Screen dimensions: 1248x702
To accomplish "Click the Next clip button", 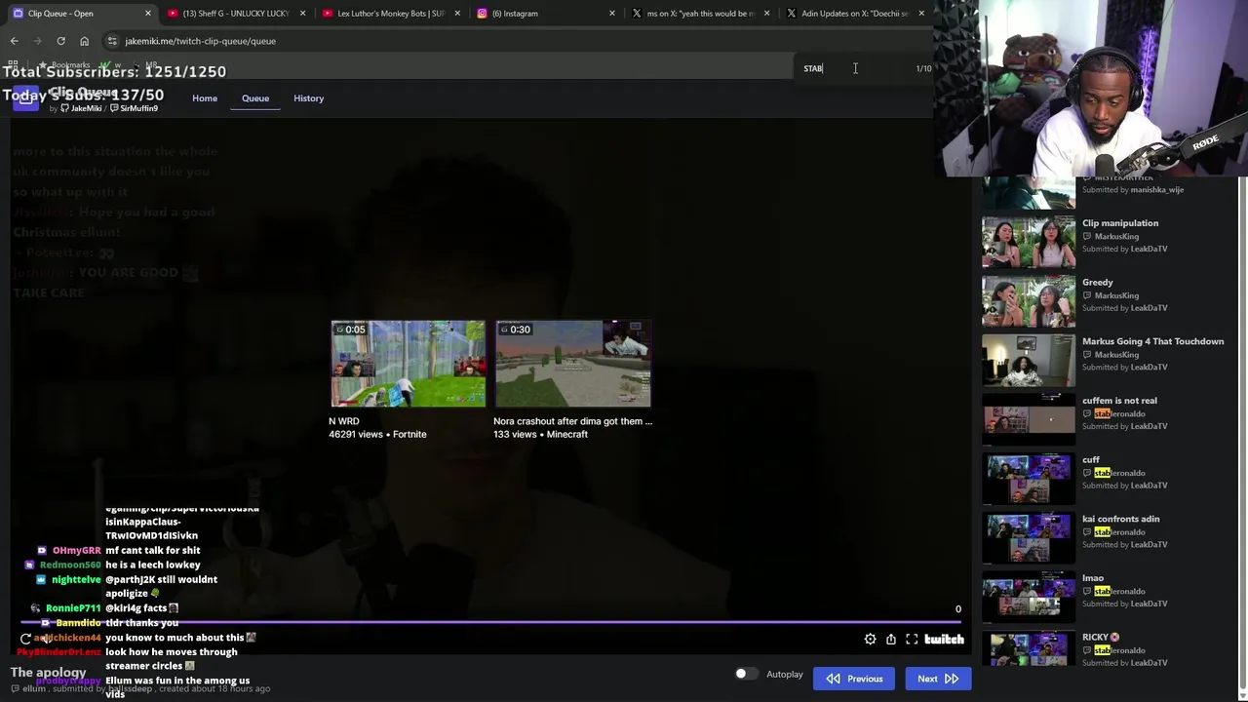I will pyautogui.click(x=938, y=679).
